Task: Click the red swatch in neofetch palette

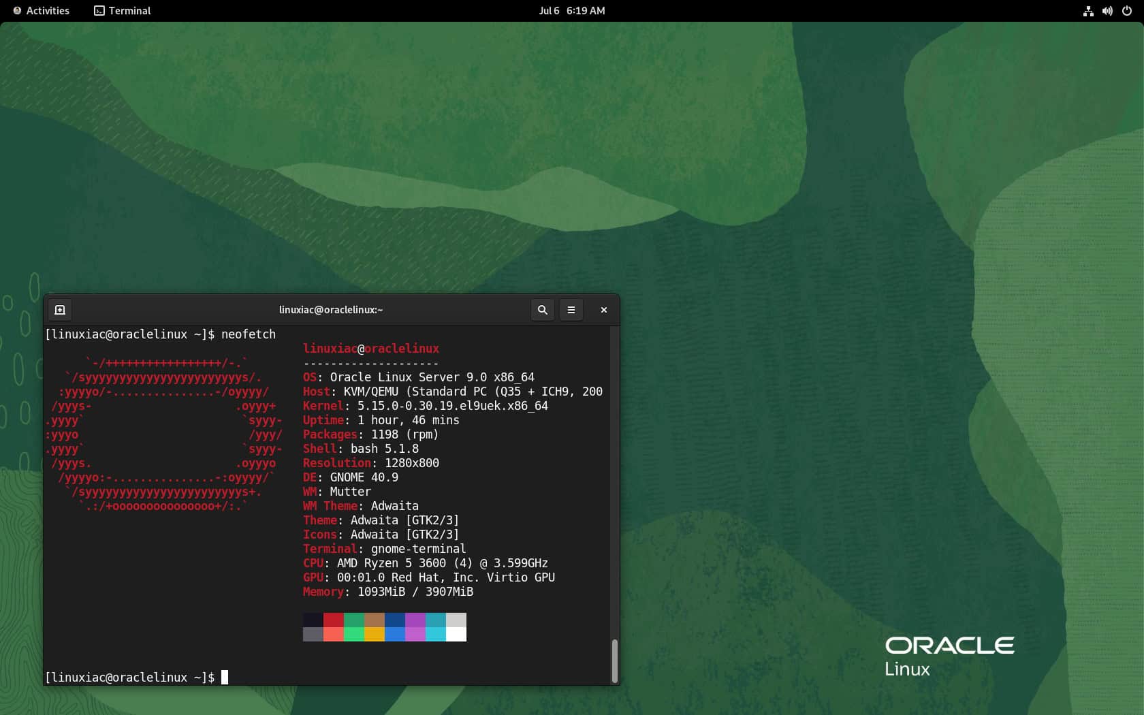Action: click(334, 628)
